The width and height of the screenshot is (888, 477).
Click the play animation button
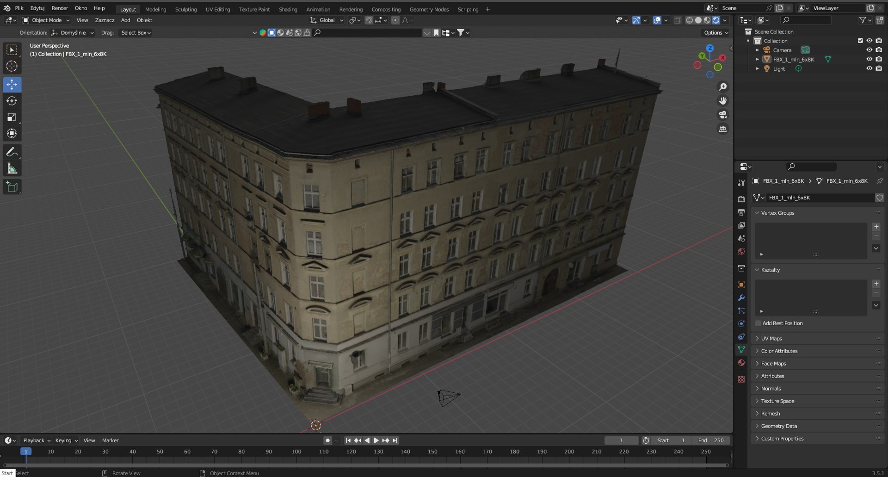376,440
